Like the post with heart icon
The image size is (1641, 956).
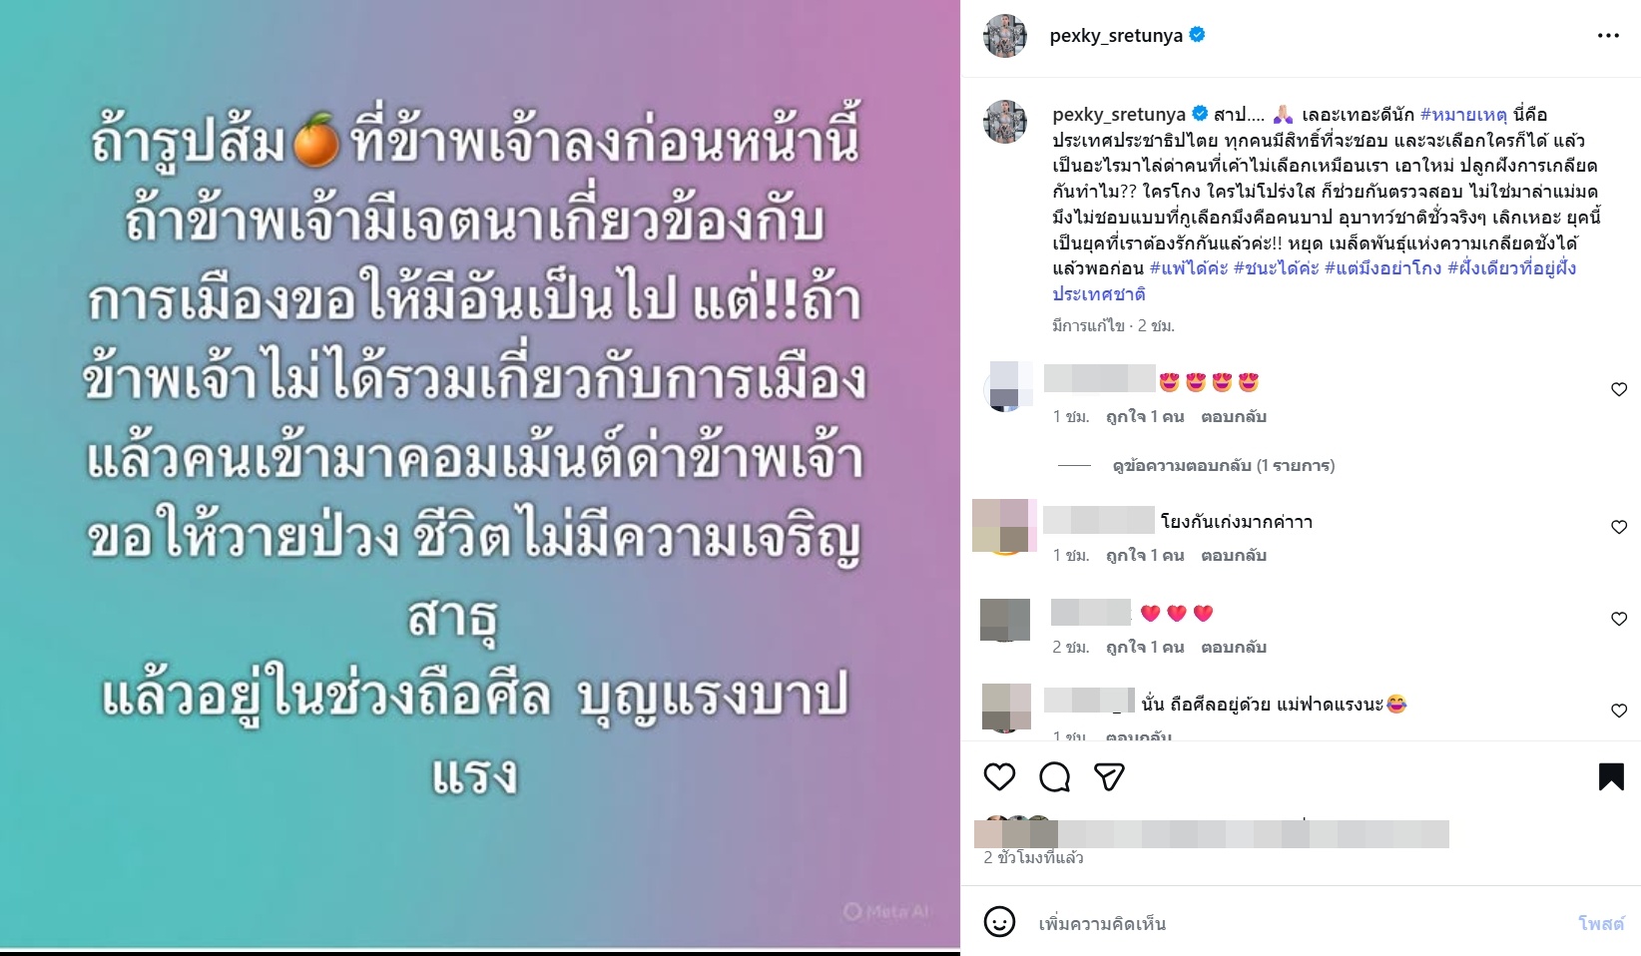pos(999,776)
